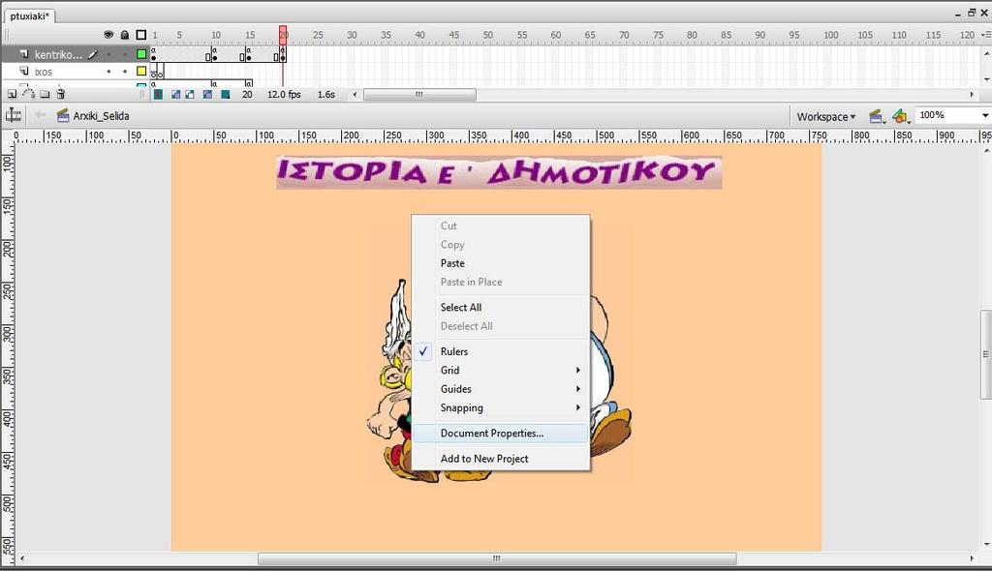Click the ptuxiaki* document tab
The width and height of the screenshot is (992, 571).
(30, 15)
